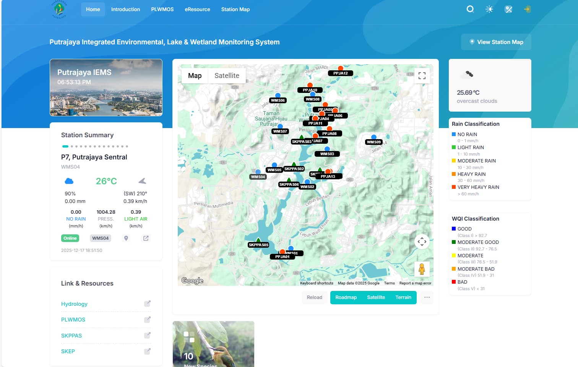Click the View Station Map button
Image resolution: width=578 pixels, height=367 pixels.
(496, 42)
